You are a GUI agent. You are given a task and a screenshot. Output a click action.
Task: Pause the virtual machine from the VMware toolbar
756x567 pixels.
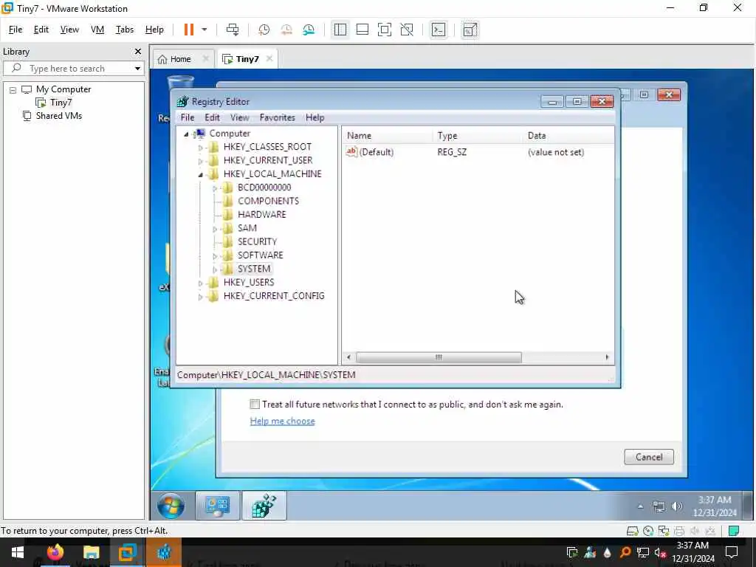pos(188,30)
